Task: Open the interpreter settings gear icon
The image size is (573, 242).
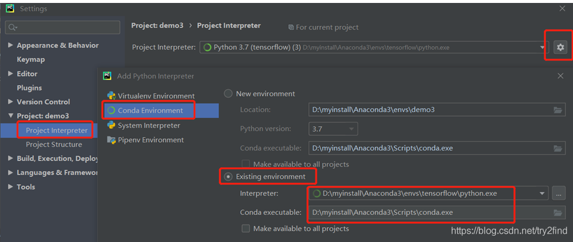Action: (560, 47)
